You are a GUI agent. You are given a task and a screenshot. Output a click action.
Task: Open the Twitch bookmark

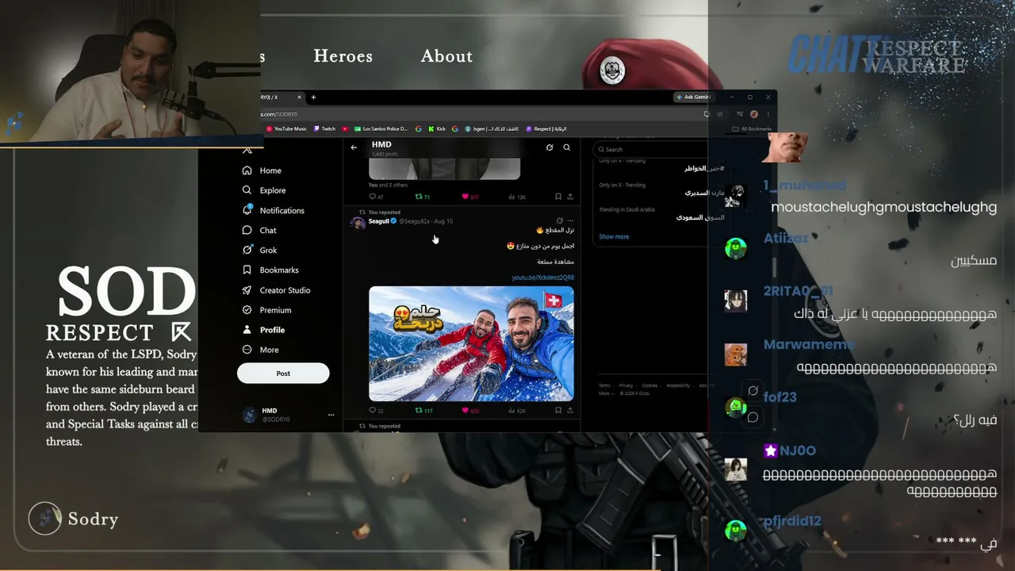tap(324, 128)
